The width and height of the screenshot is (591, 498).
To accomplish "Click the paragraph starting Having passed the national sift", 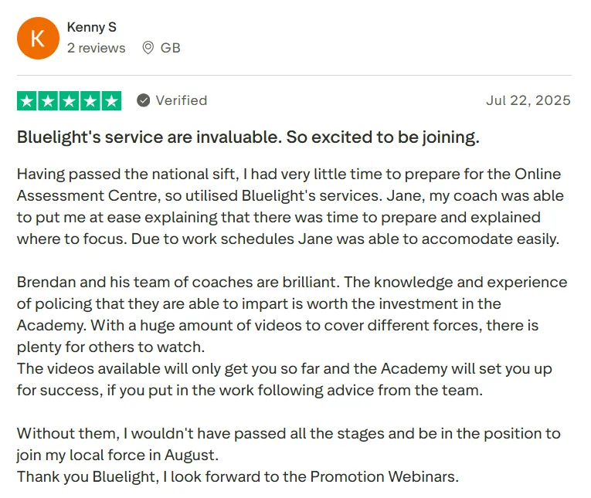I will [290, 206].
